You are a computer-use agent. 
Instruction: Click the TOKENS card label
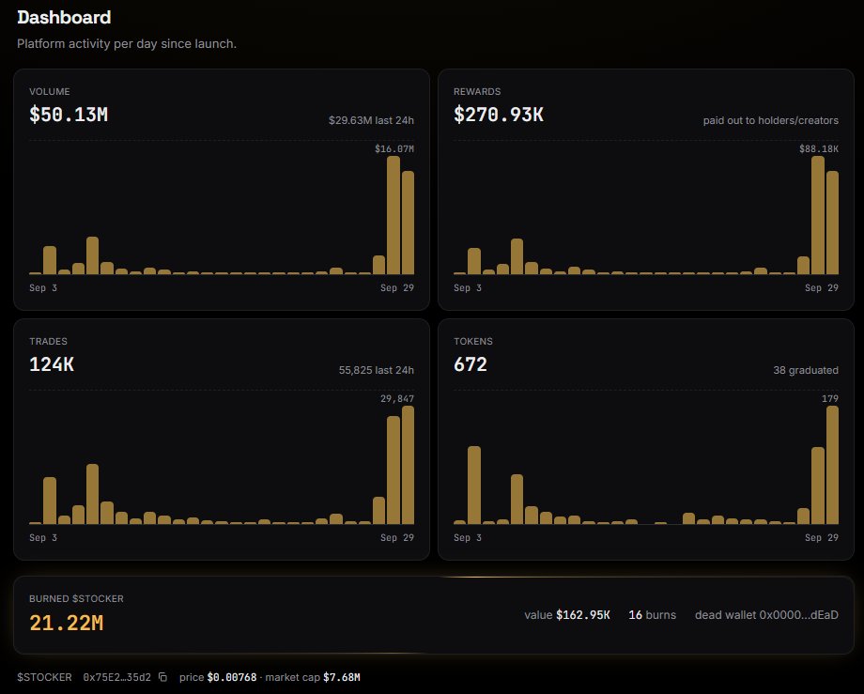point(473,342)
